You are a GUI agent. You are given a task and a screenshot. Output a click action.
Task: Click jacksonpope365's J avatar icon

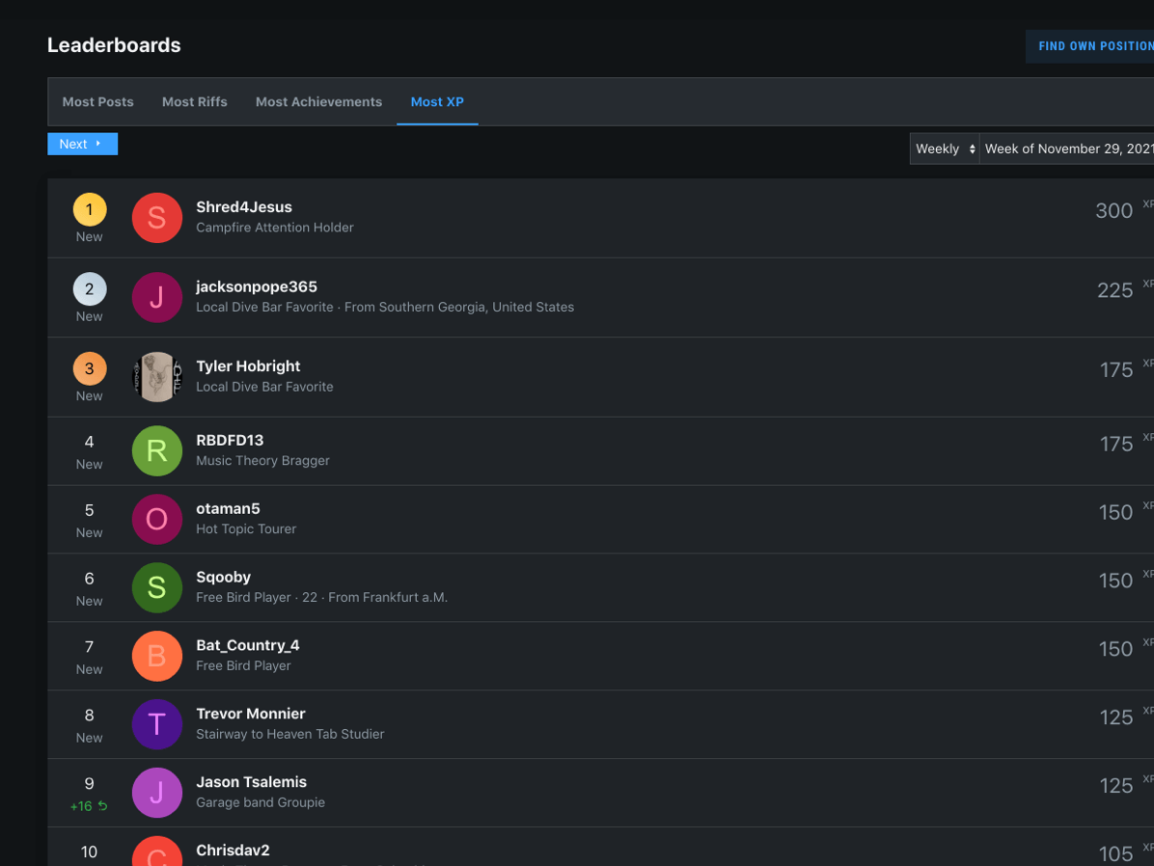click(156, 297)
